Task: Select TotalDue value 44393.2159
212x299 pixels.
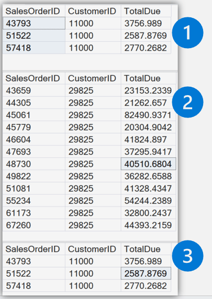Action: coord(148,225)
